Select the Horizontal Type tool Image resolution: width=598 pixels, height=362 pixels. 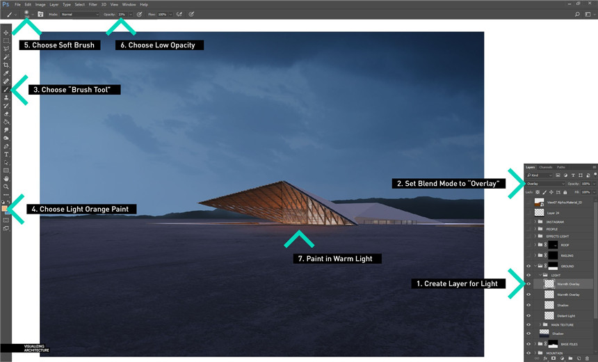pos(6,154)
